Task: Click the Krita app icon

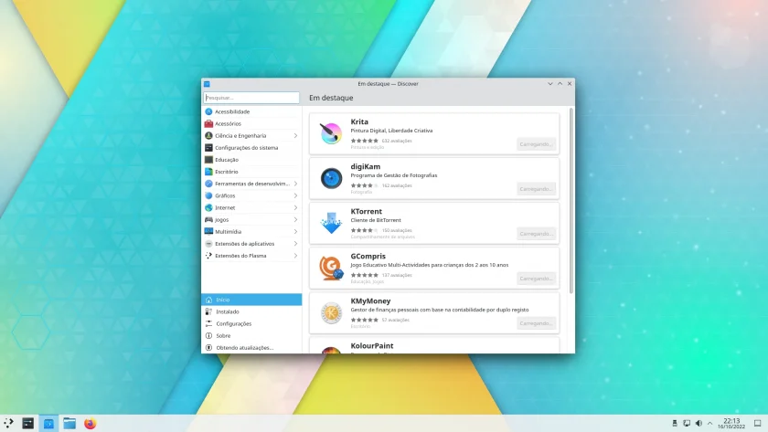Action: [331, 133]
